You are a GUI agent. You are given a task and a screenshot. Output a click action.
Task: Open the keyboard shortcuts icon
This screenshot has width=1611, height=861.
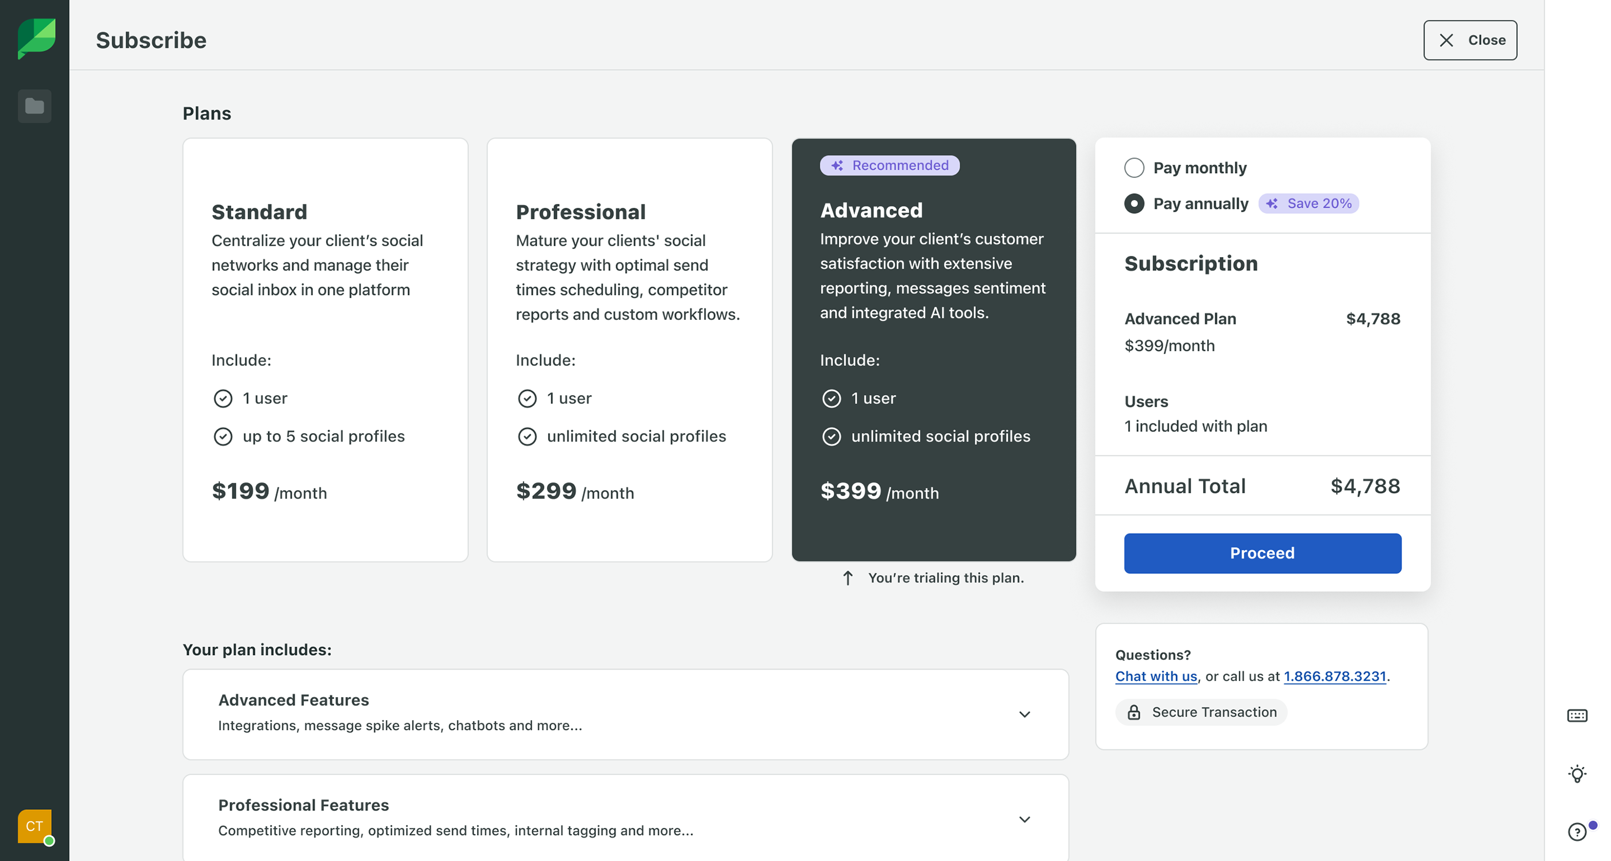pos(1576,715)
